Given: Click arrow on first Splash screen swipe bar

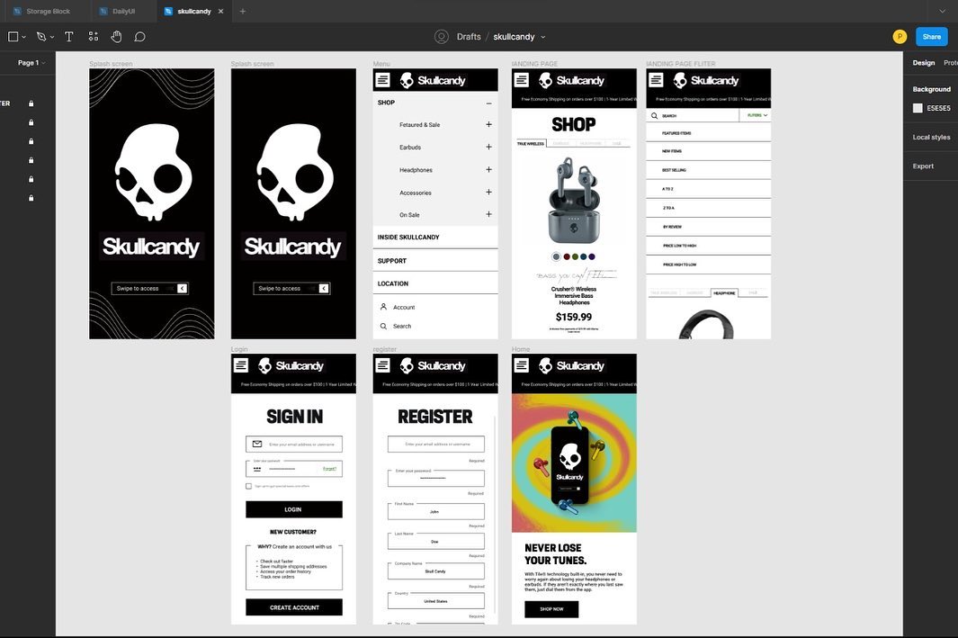Looking at the screenshot, I should coord(182,289).
